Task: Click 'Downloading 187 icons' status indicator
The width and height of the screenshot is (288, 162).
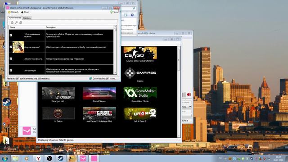Action: (103, 79)
